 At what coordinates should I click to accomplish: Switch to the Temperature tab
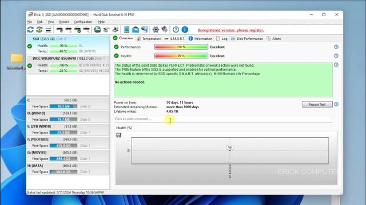point(149,39)
